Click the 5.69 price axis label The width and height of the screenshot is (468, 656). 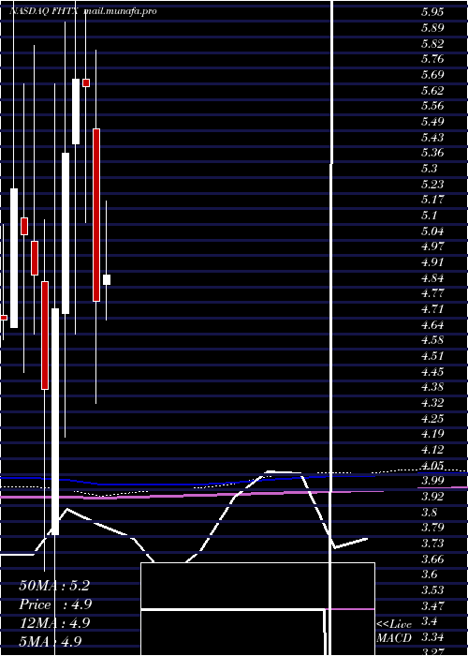[432, 75]
